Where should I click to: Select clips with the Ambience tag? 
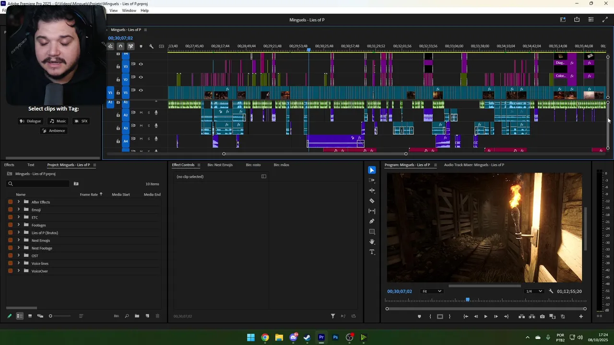[x=53, y=131]
